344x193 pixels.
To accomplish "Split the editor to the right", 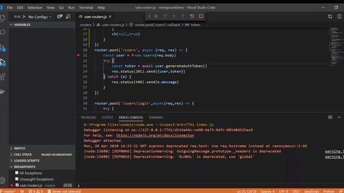I will coord(339,17).
